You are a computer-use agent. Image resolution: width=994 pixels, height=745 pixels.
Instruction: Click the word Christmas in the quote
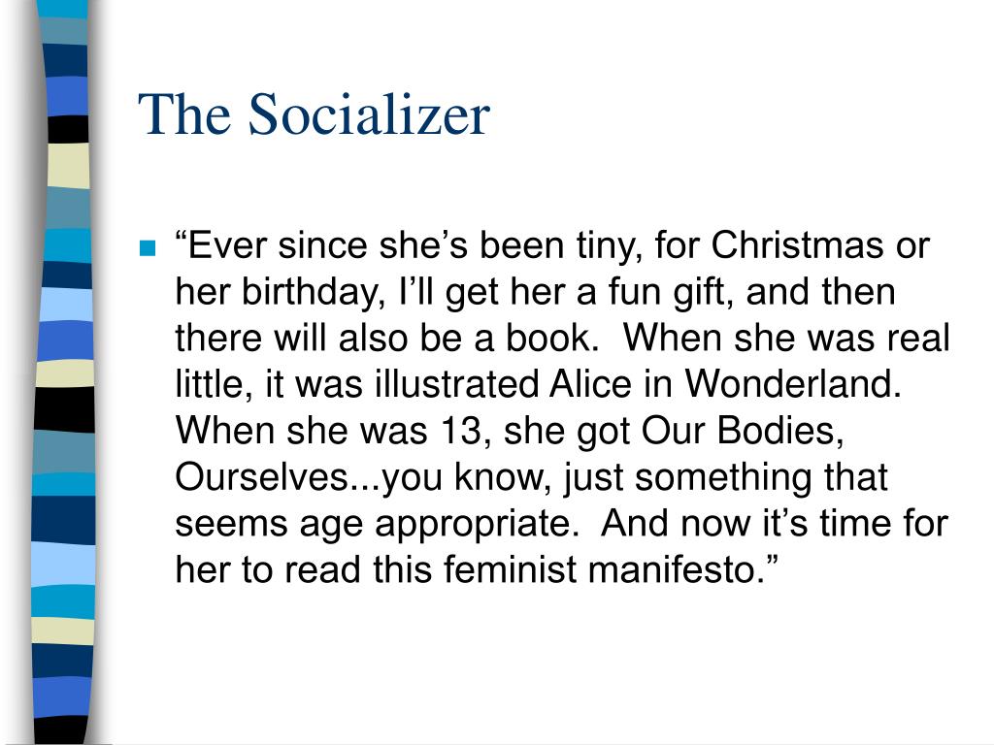click(x=797, y=245)
